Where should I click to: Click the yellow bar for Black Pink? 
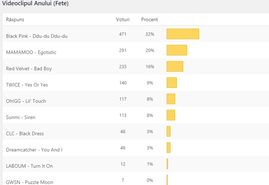[x=183, y=34]
